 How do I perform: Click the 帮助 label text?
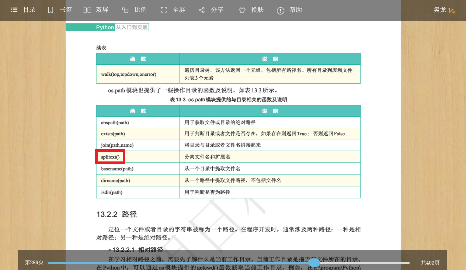coord(296,10)
